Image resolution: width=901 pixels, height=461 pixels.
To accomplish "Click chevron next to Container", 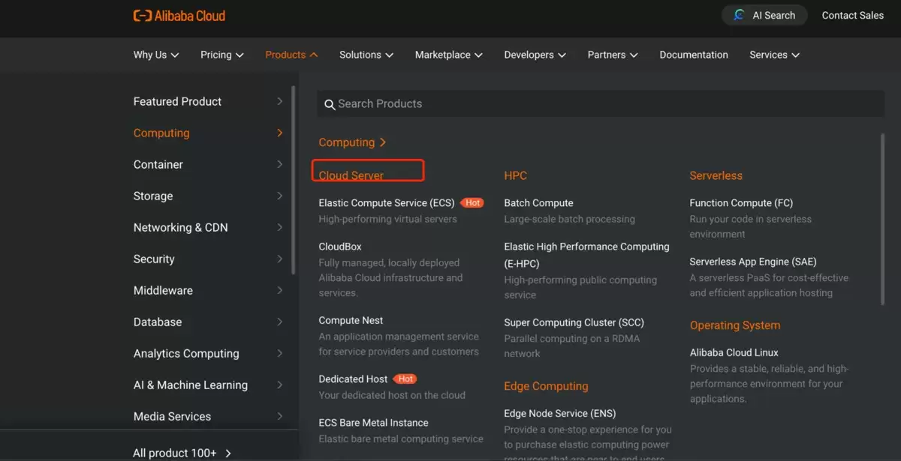I will tap(280, 164).
